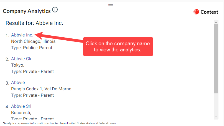Open the Abbvie Inc. company analytics
This screenshot has width=224, height=126.
click(x=22, y=35)
